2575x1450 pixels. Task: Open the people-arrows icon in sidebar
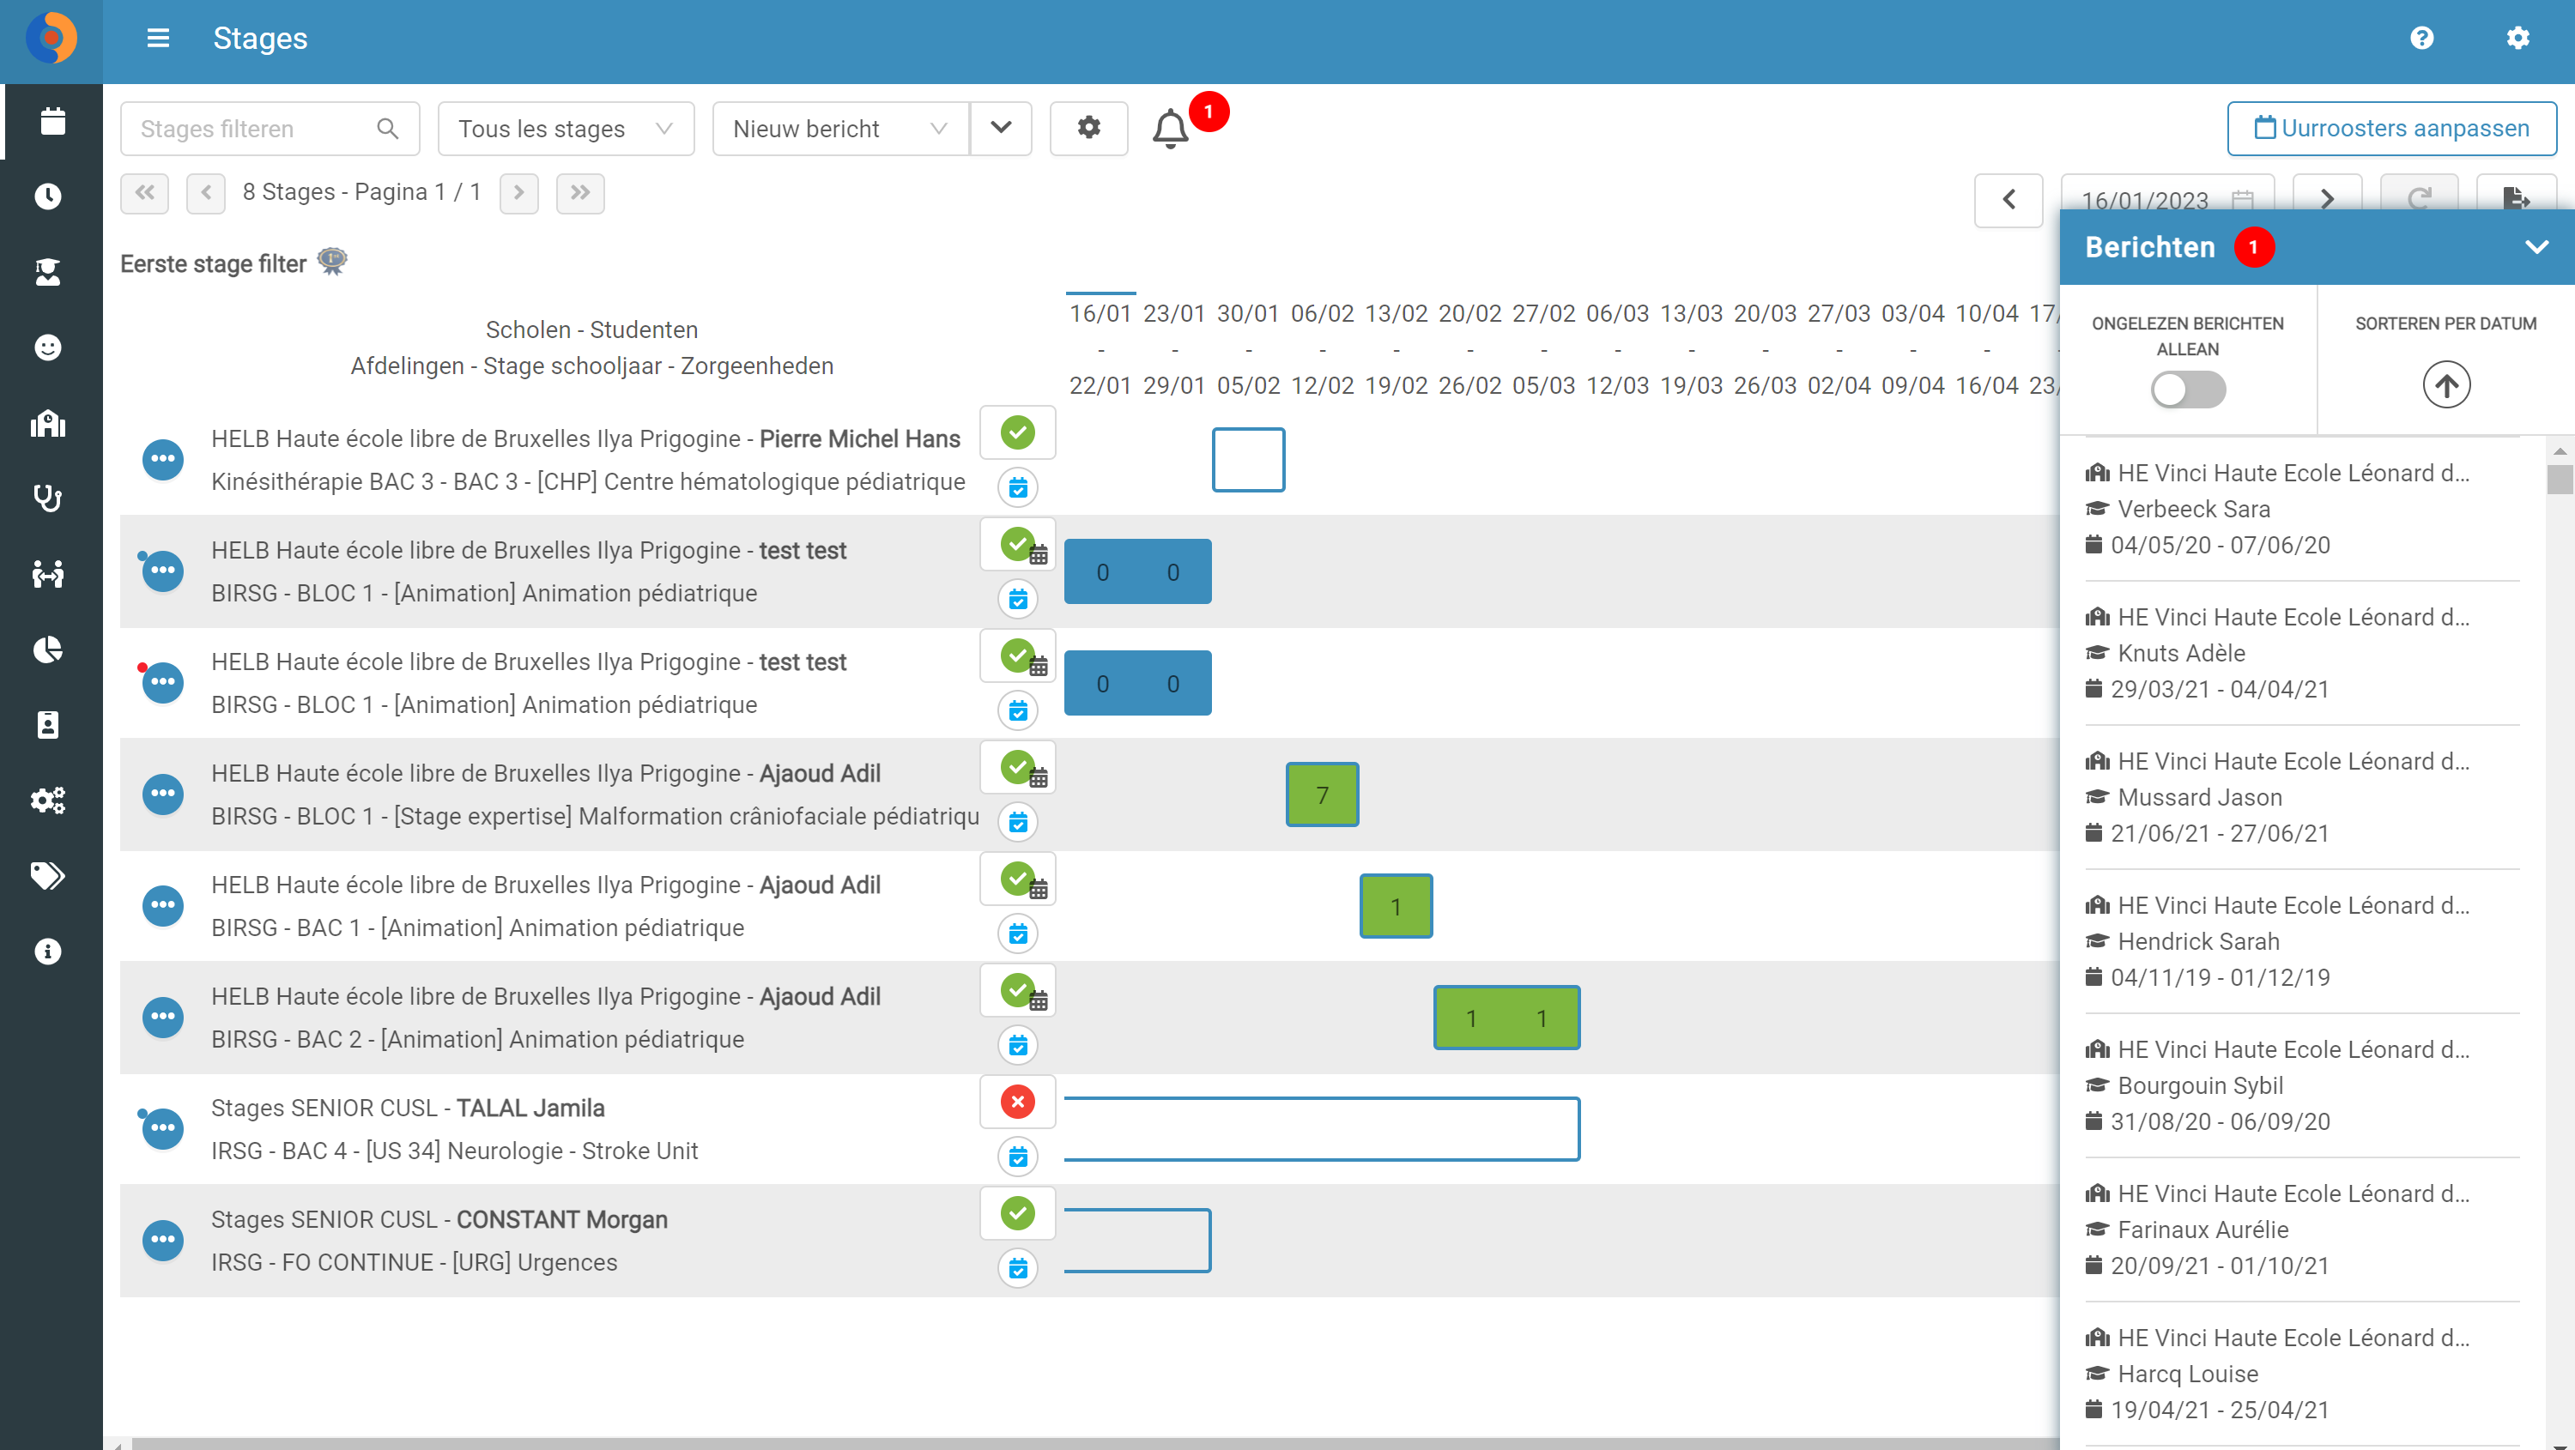point(48,574)
